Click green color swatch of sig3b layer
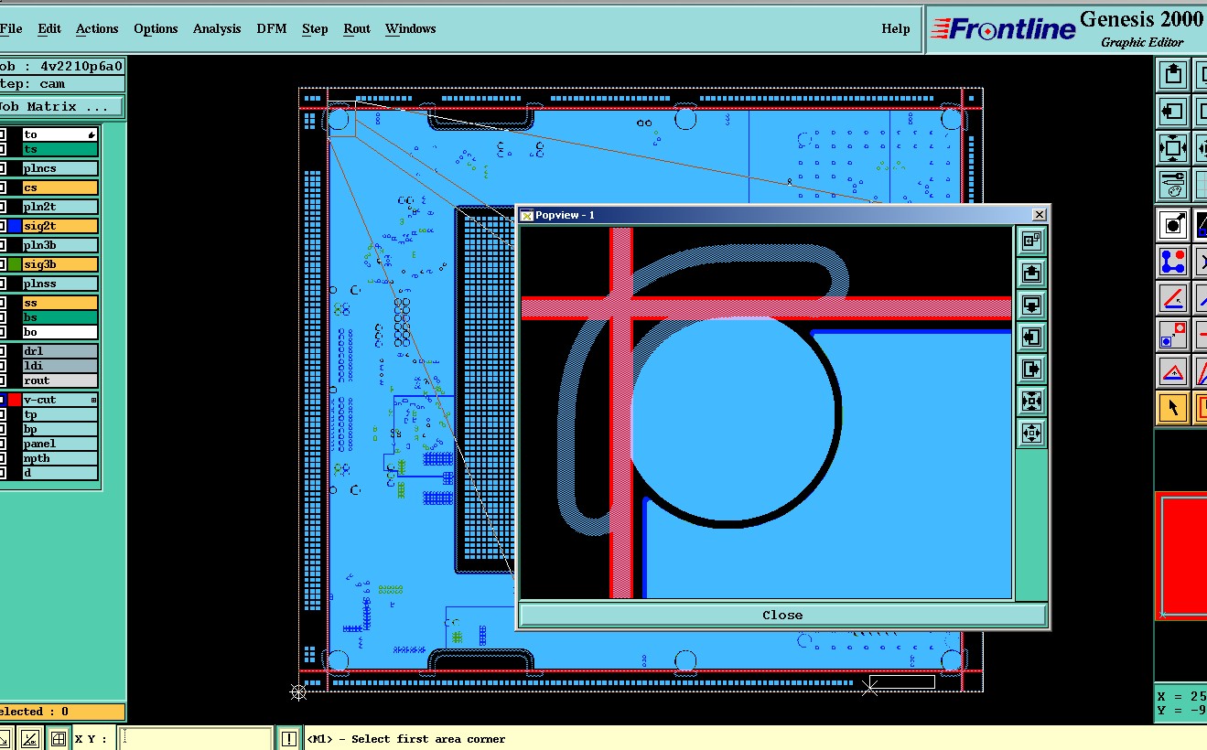The image size is (1207, 750). click(15, 264)
